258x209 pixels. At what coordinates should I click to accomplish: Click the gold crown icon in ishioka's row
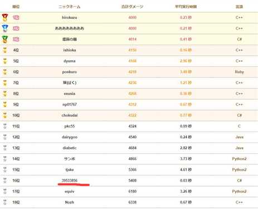click(x=5, y=50)
